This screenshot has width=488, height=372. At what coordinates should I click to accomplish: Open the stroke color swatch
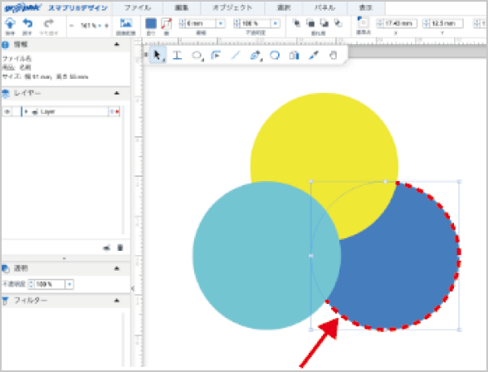pos(167,23)
